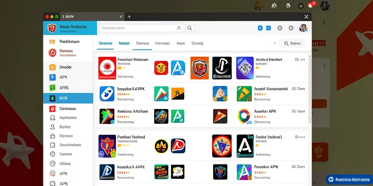Image resolution: width=373 pixels, height=186 pixels.
Task: Click the green sidebar icon labeled APEK
Action: point(52,88)
